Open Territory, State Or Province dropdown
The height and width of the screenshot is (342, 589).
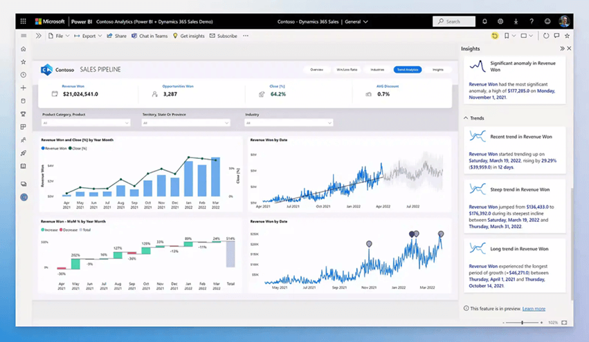[x=185, y=123]
